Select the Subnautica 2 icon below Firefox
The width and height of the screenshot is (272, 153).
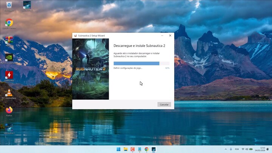click(x=9, y=129)
